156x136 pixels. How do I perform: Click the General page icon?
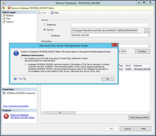(x=4, y=16)
